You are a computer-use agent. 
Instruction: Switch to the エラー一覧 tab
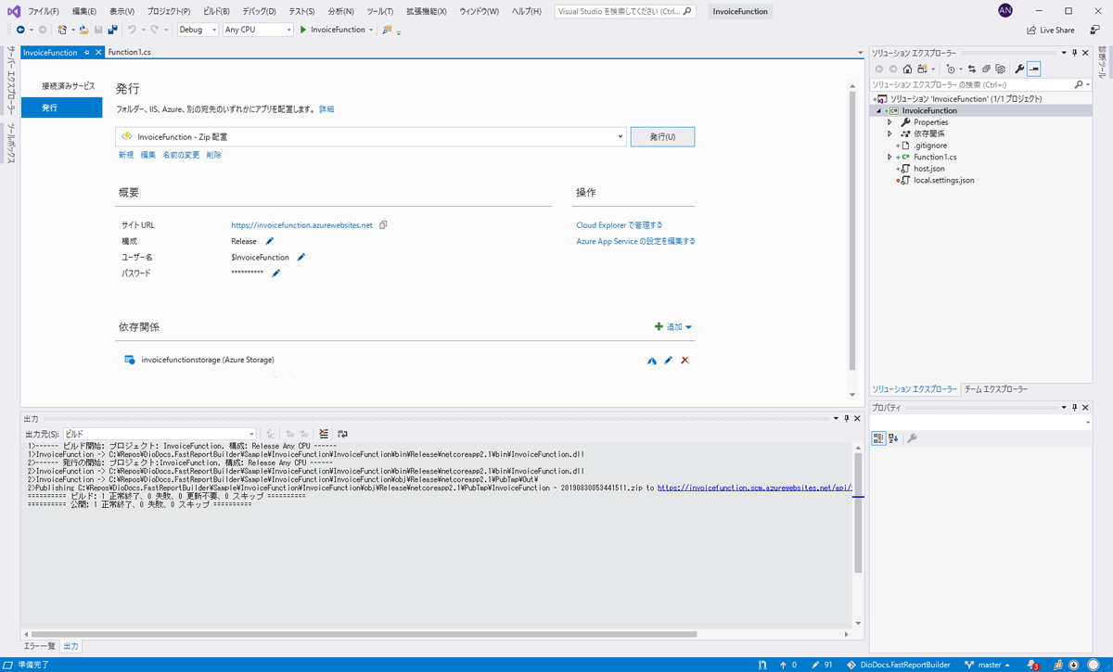(x=39, y=646)
